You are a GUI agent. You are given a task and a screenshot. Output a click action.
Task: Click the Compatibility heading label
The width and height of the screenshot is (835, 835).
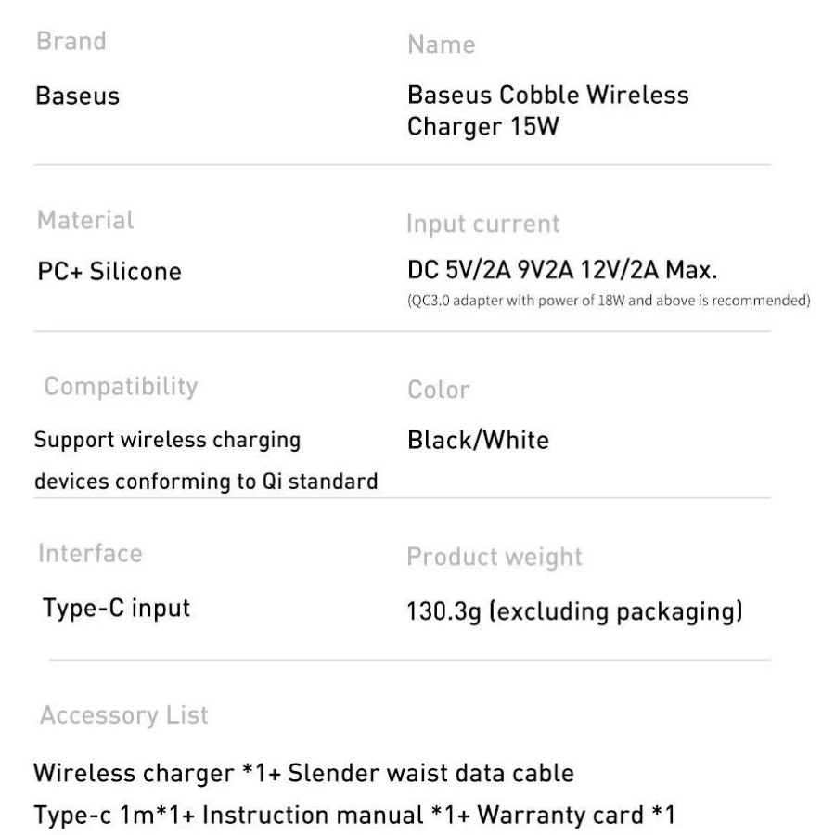(122, 385)
